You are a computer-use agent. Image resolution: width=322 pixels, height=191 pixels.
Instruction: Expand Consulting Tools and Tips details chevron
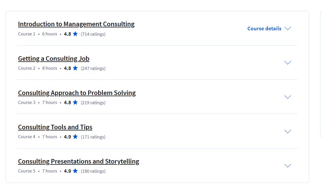pos(288,131)
